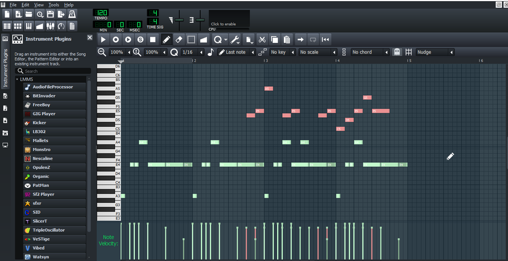The height and width of the screenshot is (261, 508).
Task: Open the File menu
Action: [x=13, y=5]
